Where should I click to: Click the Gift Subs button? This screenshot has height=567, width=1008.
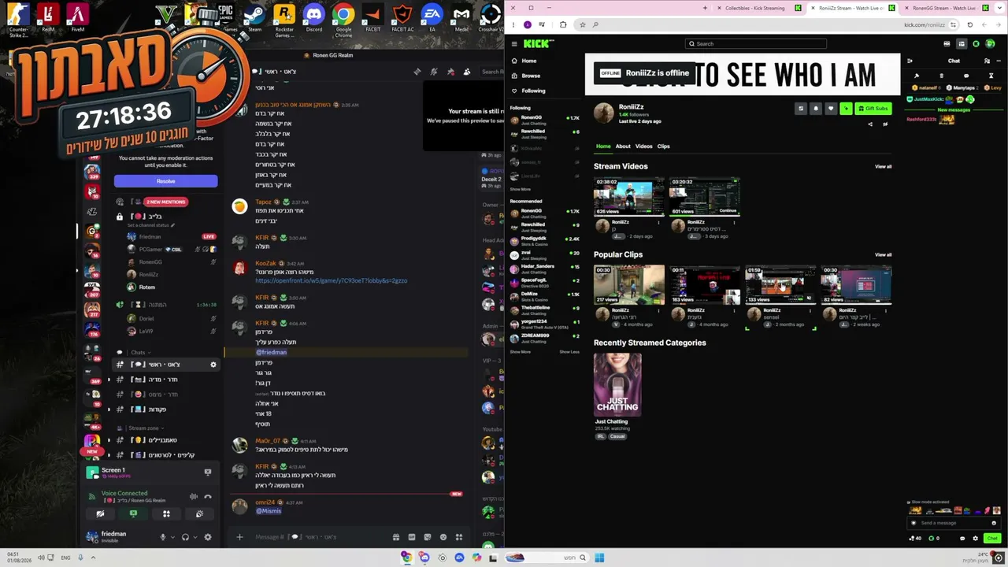pyautogui.click(x=873, y=109)
